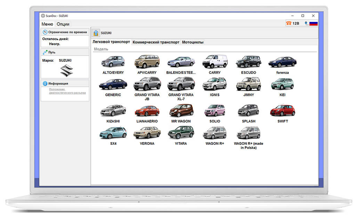This screenshot has width=356, height=218.
Task: Choose WAGON R+ (made in Polska)
Action: point(249,138)
